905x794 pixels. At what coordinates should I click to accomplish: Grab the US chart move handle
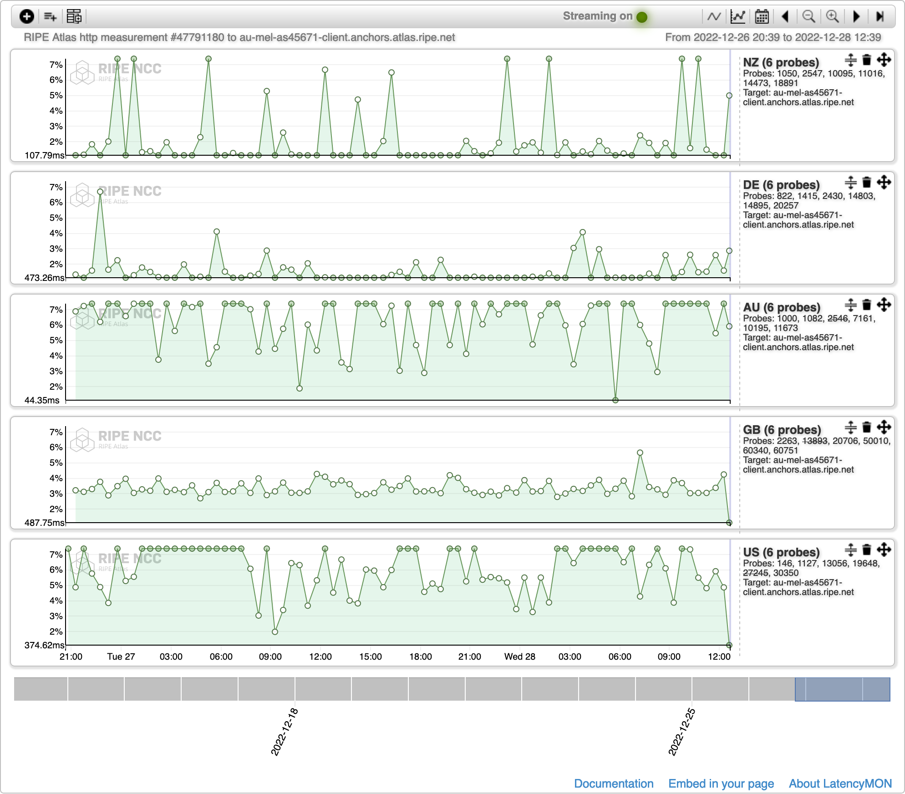point(884,550)
